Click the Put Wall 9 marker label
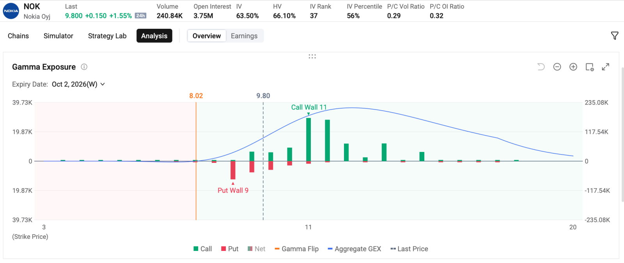 (x=233, y=190)
